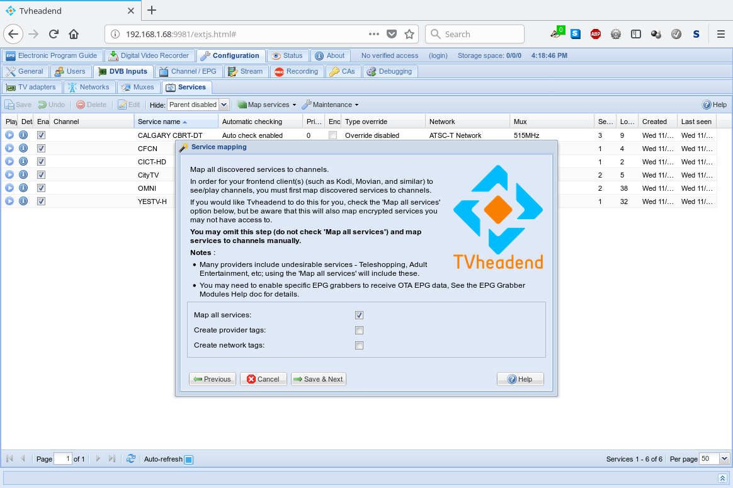Uncheck Map all services checkbox
The height and width of the screenshot is (488, 733).
(x=359, y=315)
